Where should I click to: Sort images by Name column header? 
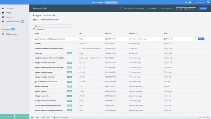(37, 34)
